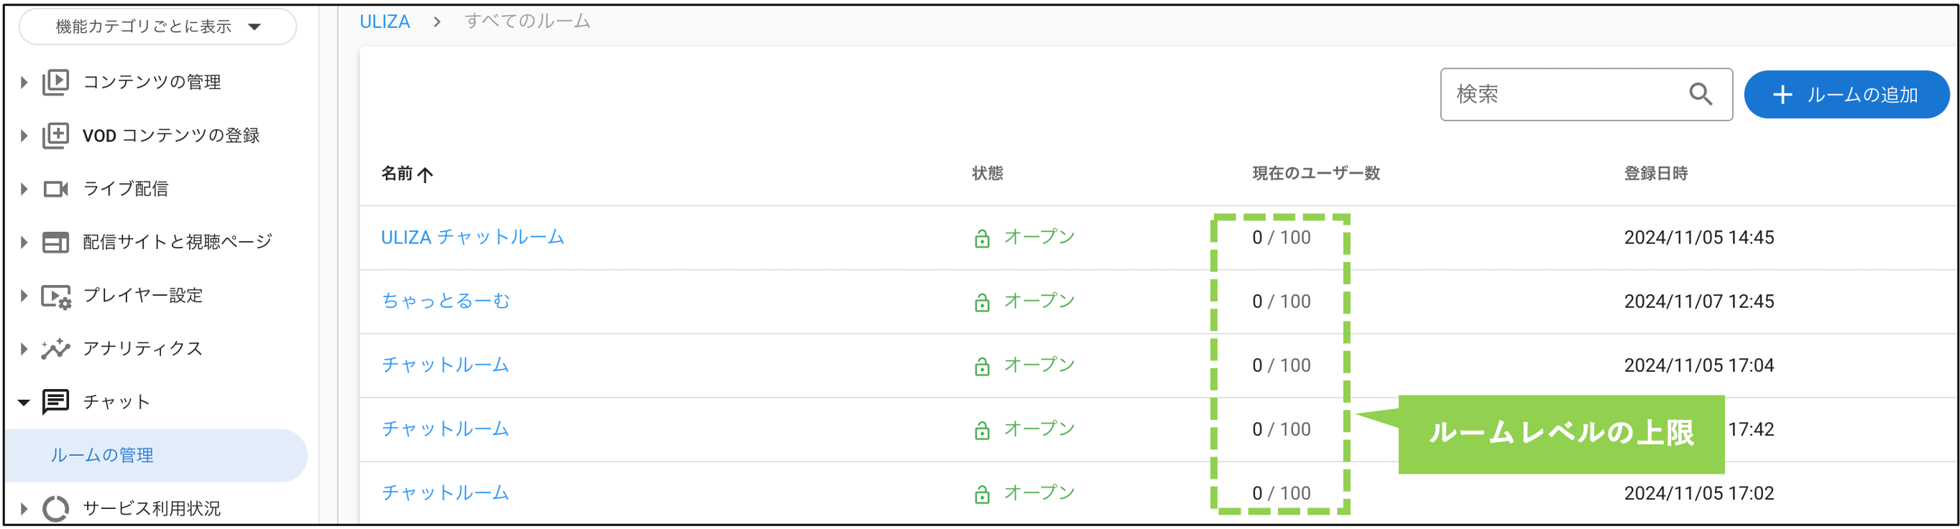Open the ちゃっとるーむ room link
This screenshot has height=529, width=1960.
[445, 301]
